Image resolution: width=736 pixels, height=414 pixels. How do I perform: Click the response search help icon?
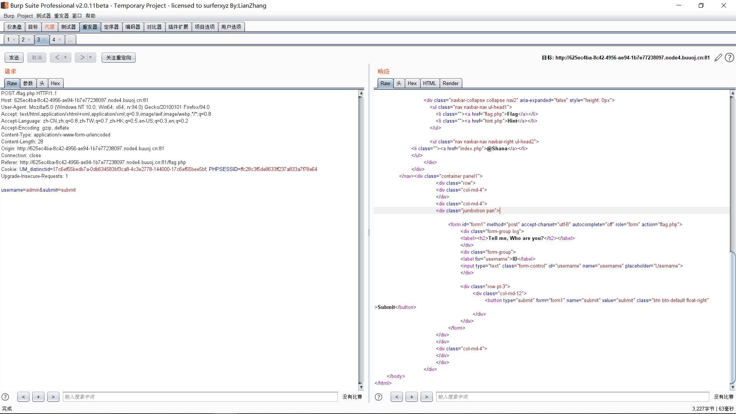tap(378, 397)
